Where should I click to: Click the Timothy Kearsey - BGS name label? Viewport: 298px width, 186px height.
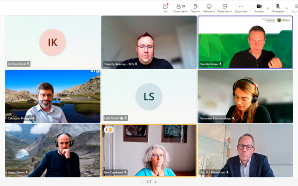click(x=120, y=64)
